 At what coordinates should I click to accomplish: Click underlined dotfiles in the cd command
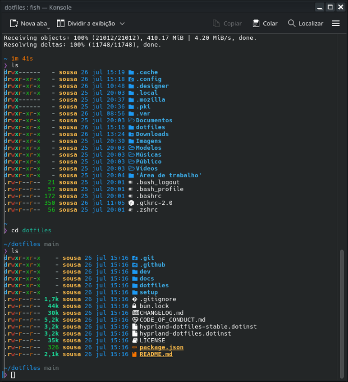coord(37,230)
